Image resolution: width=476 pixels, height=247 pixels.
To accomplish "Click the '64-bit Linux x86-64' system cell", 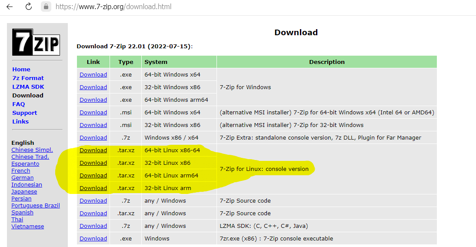I will (x=179, y=150).
